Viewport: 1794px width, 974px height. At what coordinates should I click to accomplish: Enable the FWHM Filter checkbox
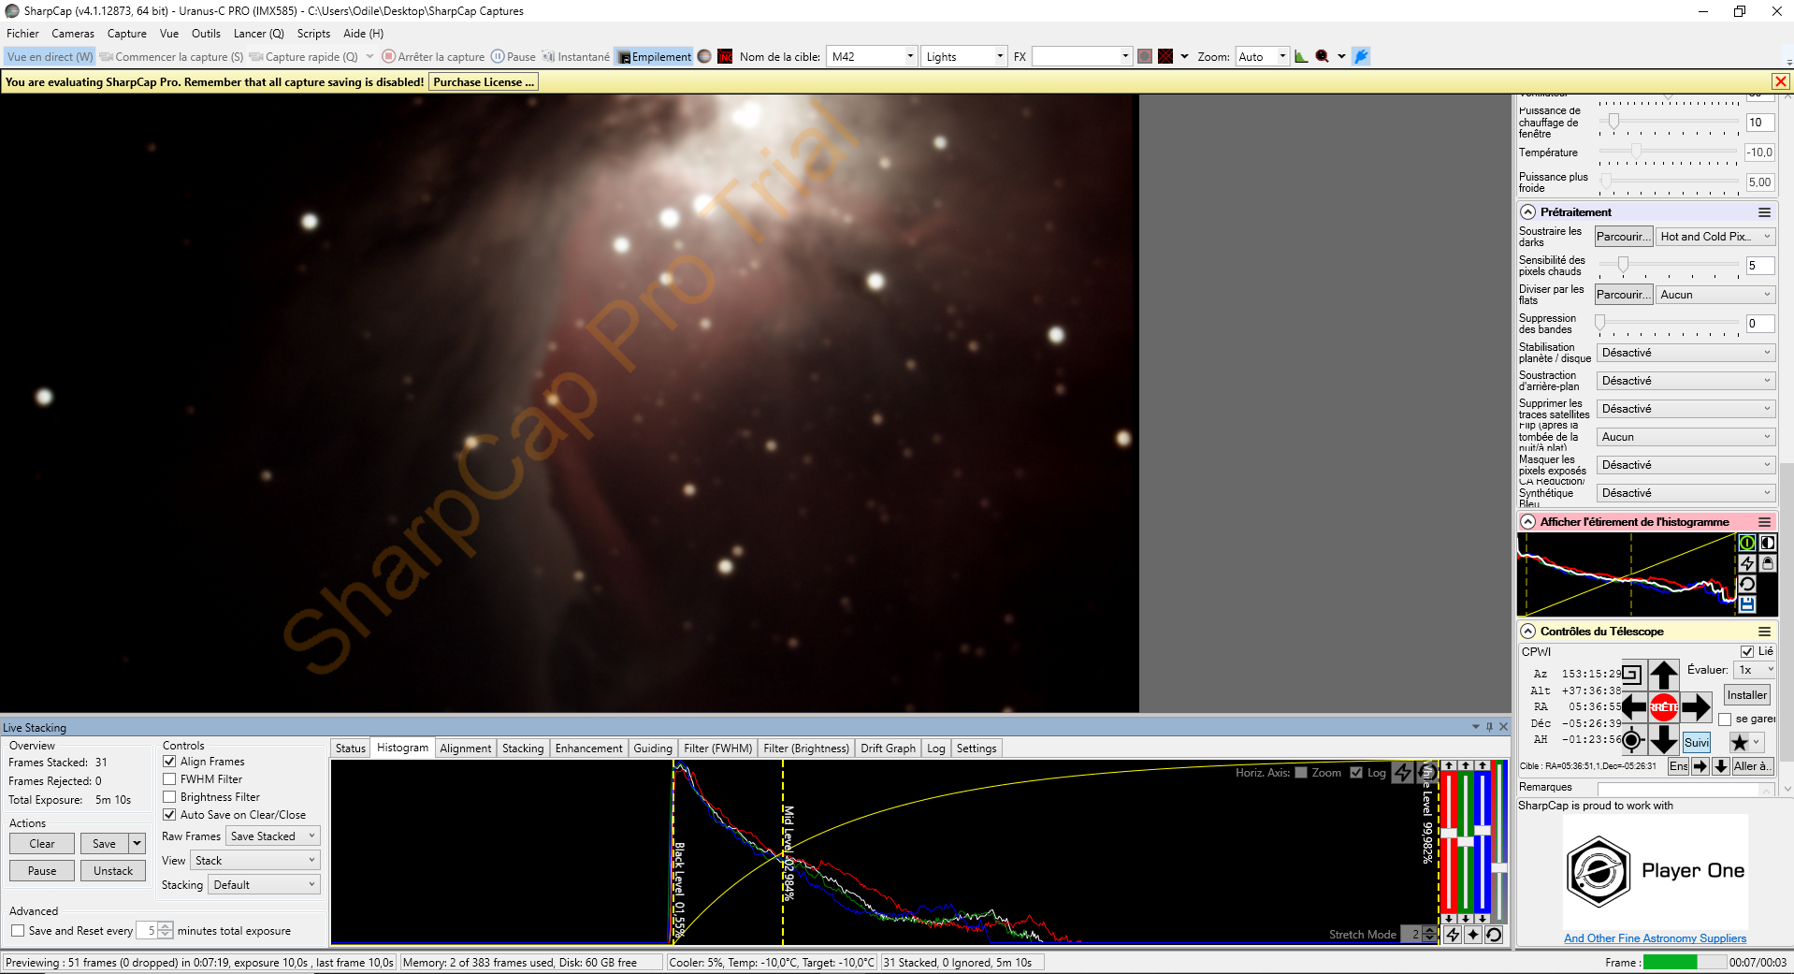[169, 779]
